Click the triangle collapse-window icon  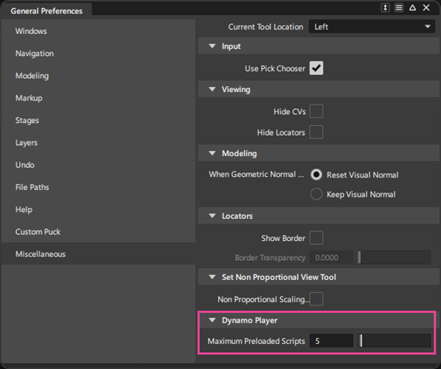412,8
